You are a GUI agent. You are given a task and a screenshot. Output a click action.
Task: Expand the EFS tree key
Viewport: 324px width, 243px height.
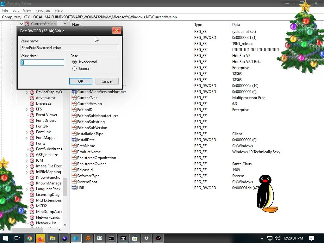tap(27, 109)
